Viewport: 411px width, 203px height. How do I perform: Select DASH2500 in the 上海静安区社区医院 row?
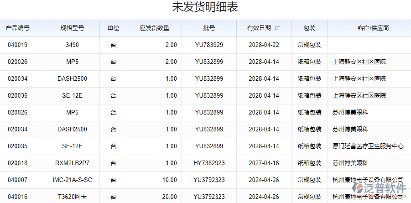coord(73,78)
